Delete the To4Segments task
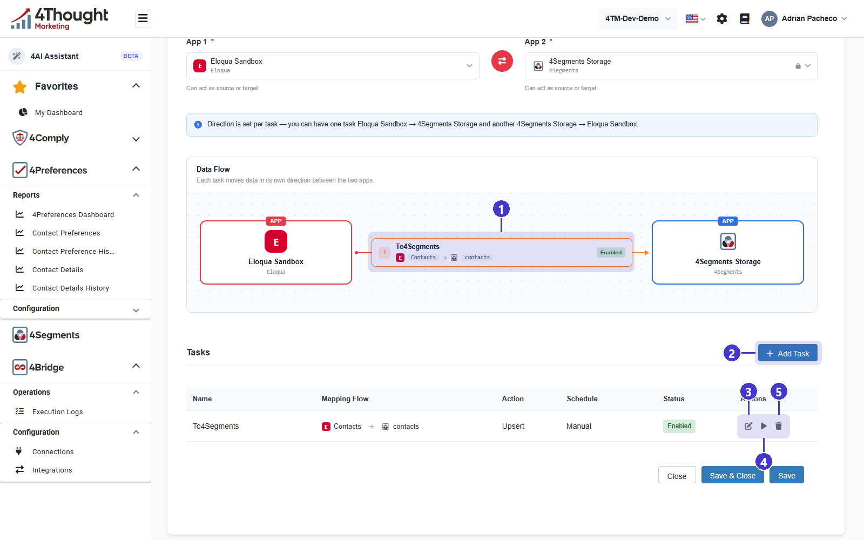The width and height of the screenshot is (864, 540). 779,426
